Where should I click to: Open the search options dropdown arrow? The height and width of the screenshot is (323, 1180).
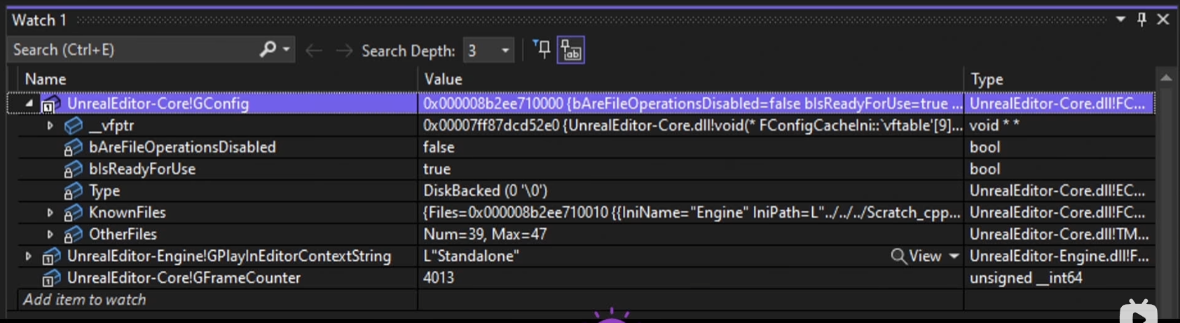tap(287, 50)
